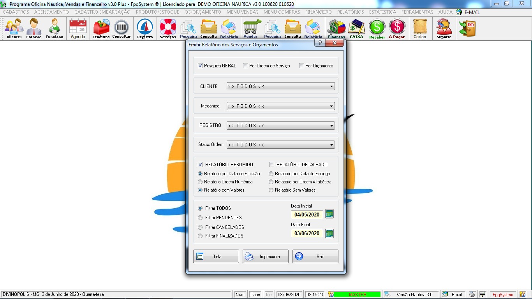The width and height of the screenshot is (532, 299).
Task: Enable RELATÓRIO DETALHADO checkbox
Action: pos(272,165)
